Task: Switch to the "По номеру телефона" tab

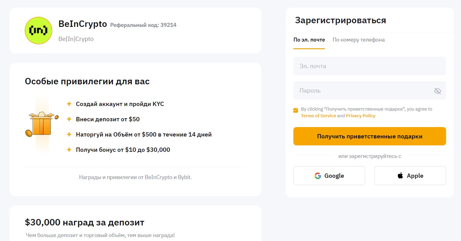Action: click(358, 40)
